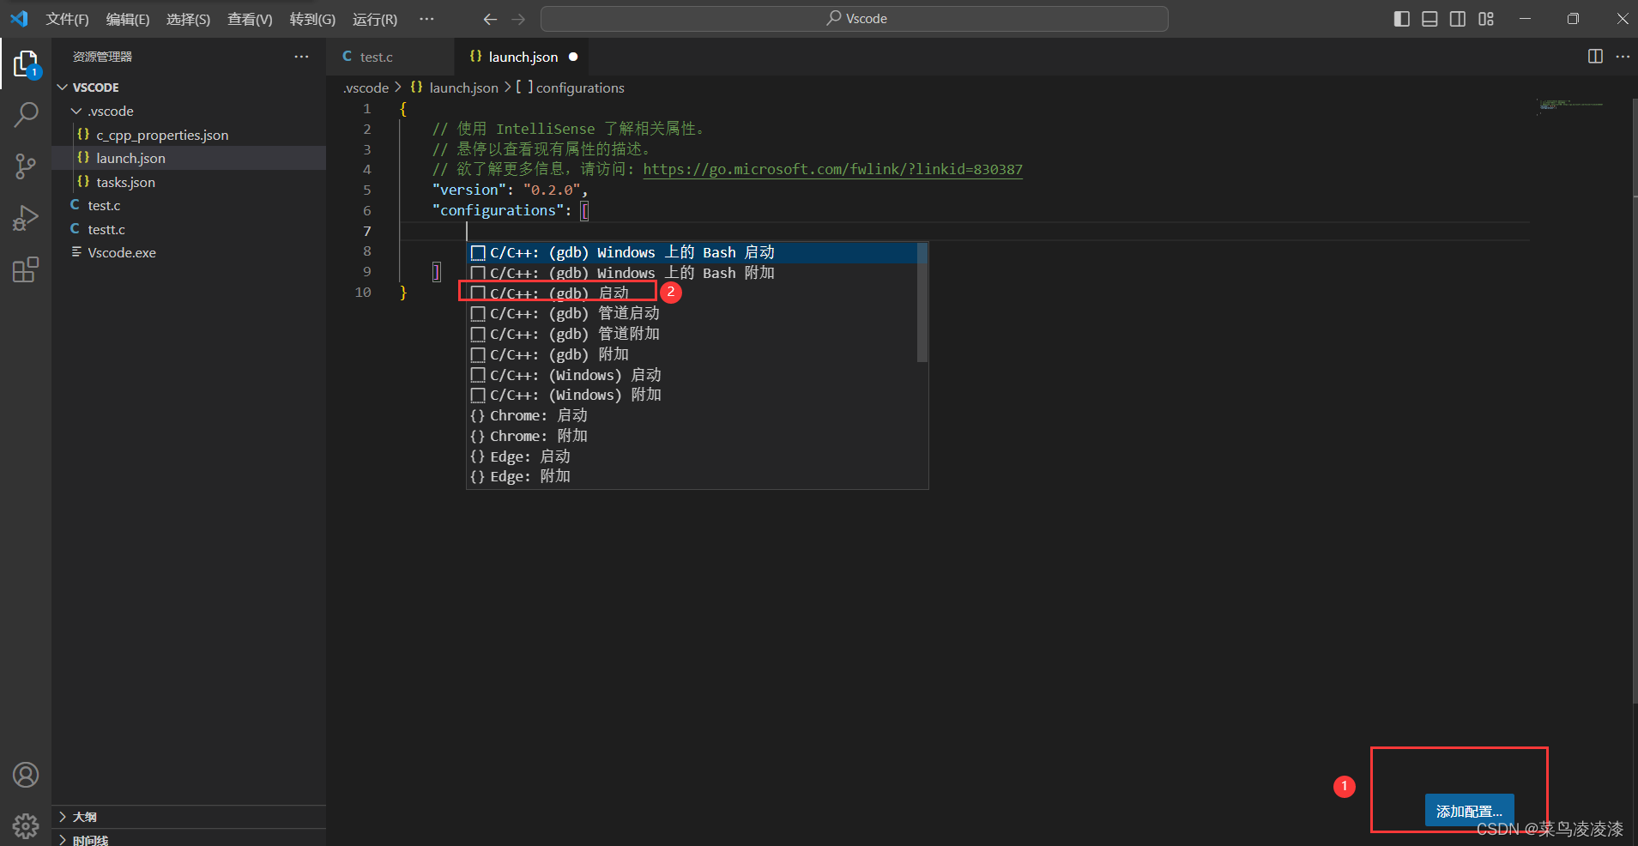Choose C/C++: (gdb) 附加 suggestion

pyautogui.click(x=692, y=354)
